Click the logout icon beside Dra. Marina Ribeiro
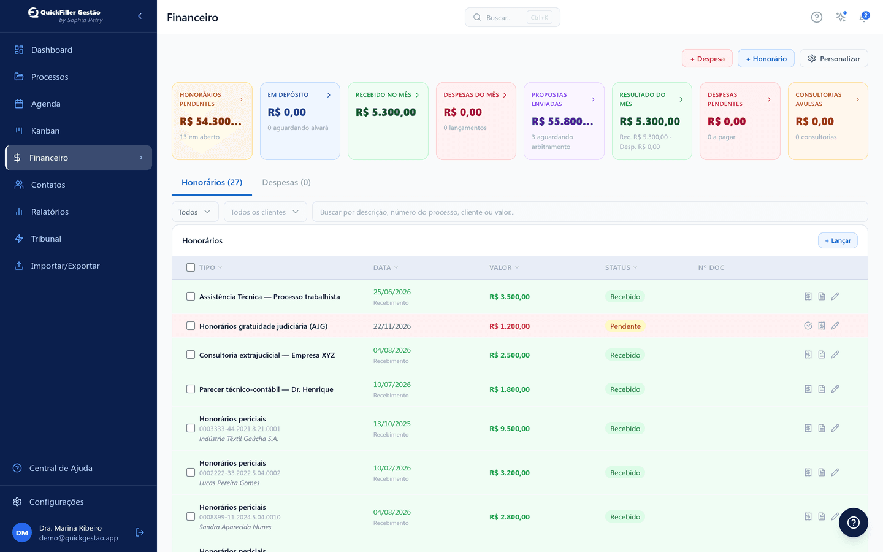This screenshot has width=883, height=552. click(x=140, y=532)
